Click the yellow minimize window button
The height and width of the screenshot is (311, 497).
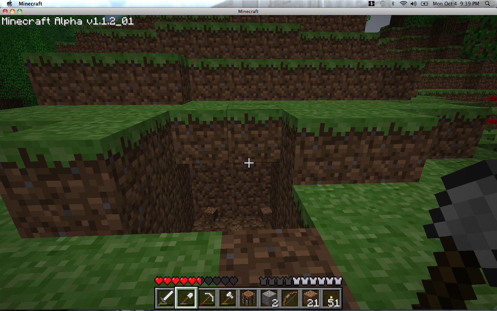tap(12, 11)
